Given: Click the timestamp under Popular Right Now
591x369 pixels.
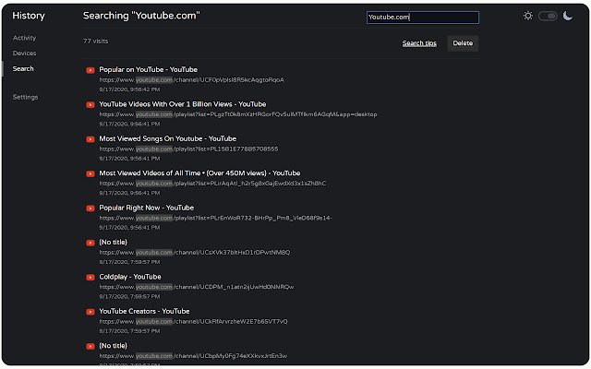Looking at the screenshot, I should [129, 228].
